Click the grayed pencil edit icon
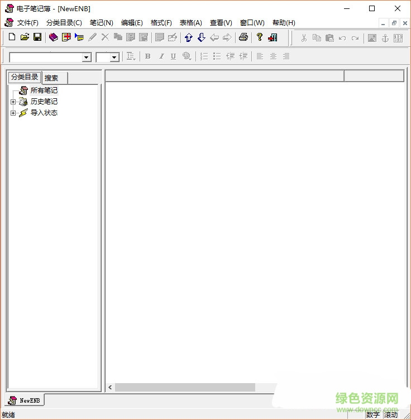 [92, 37]
